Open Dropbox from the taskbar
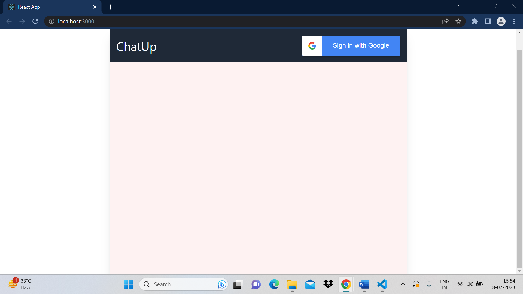 coord(328,284)
